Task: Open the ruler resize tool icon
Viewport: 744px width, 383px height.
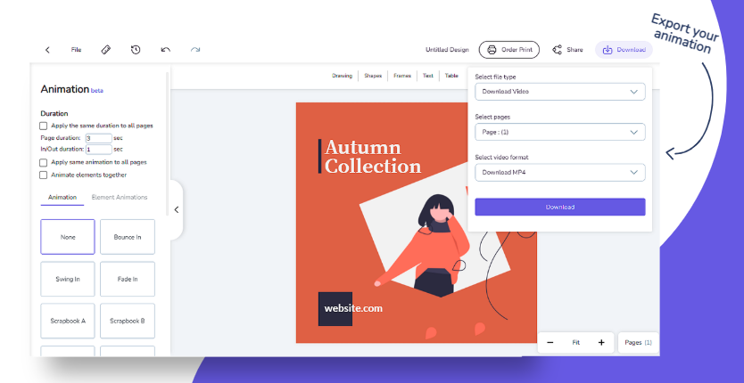Action: 106,50
